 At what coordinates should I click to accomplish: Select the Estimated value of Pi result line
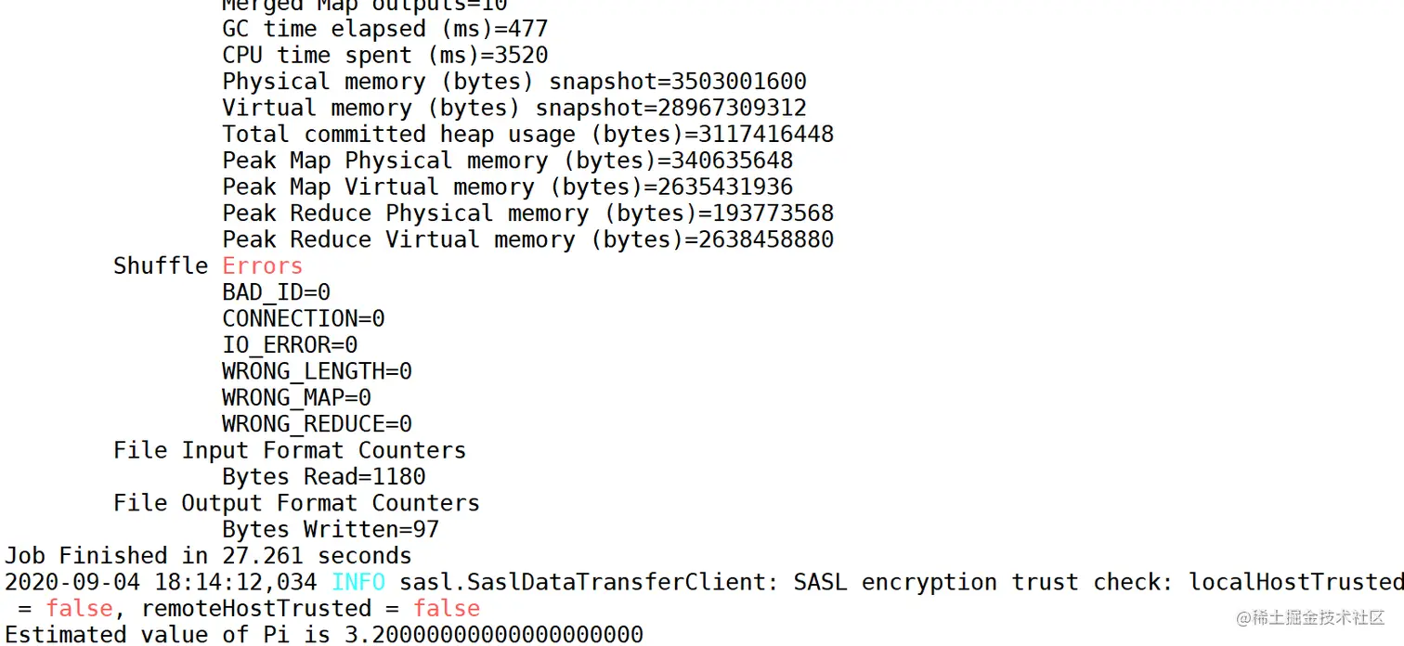323,635
